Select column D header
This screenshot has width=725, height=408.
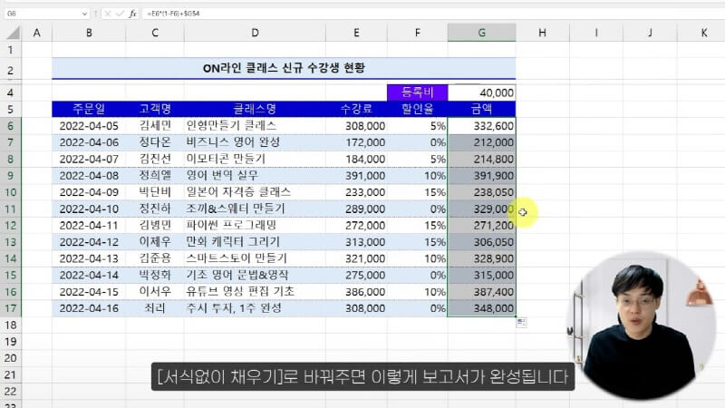255,33
